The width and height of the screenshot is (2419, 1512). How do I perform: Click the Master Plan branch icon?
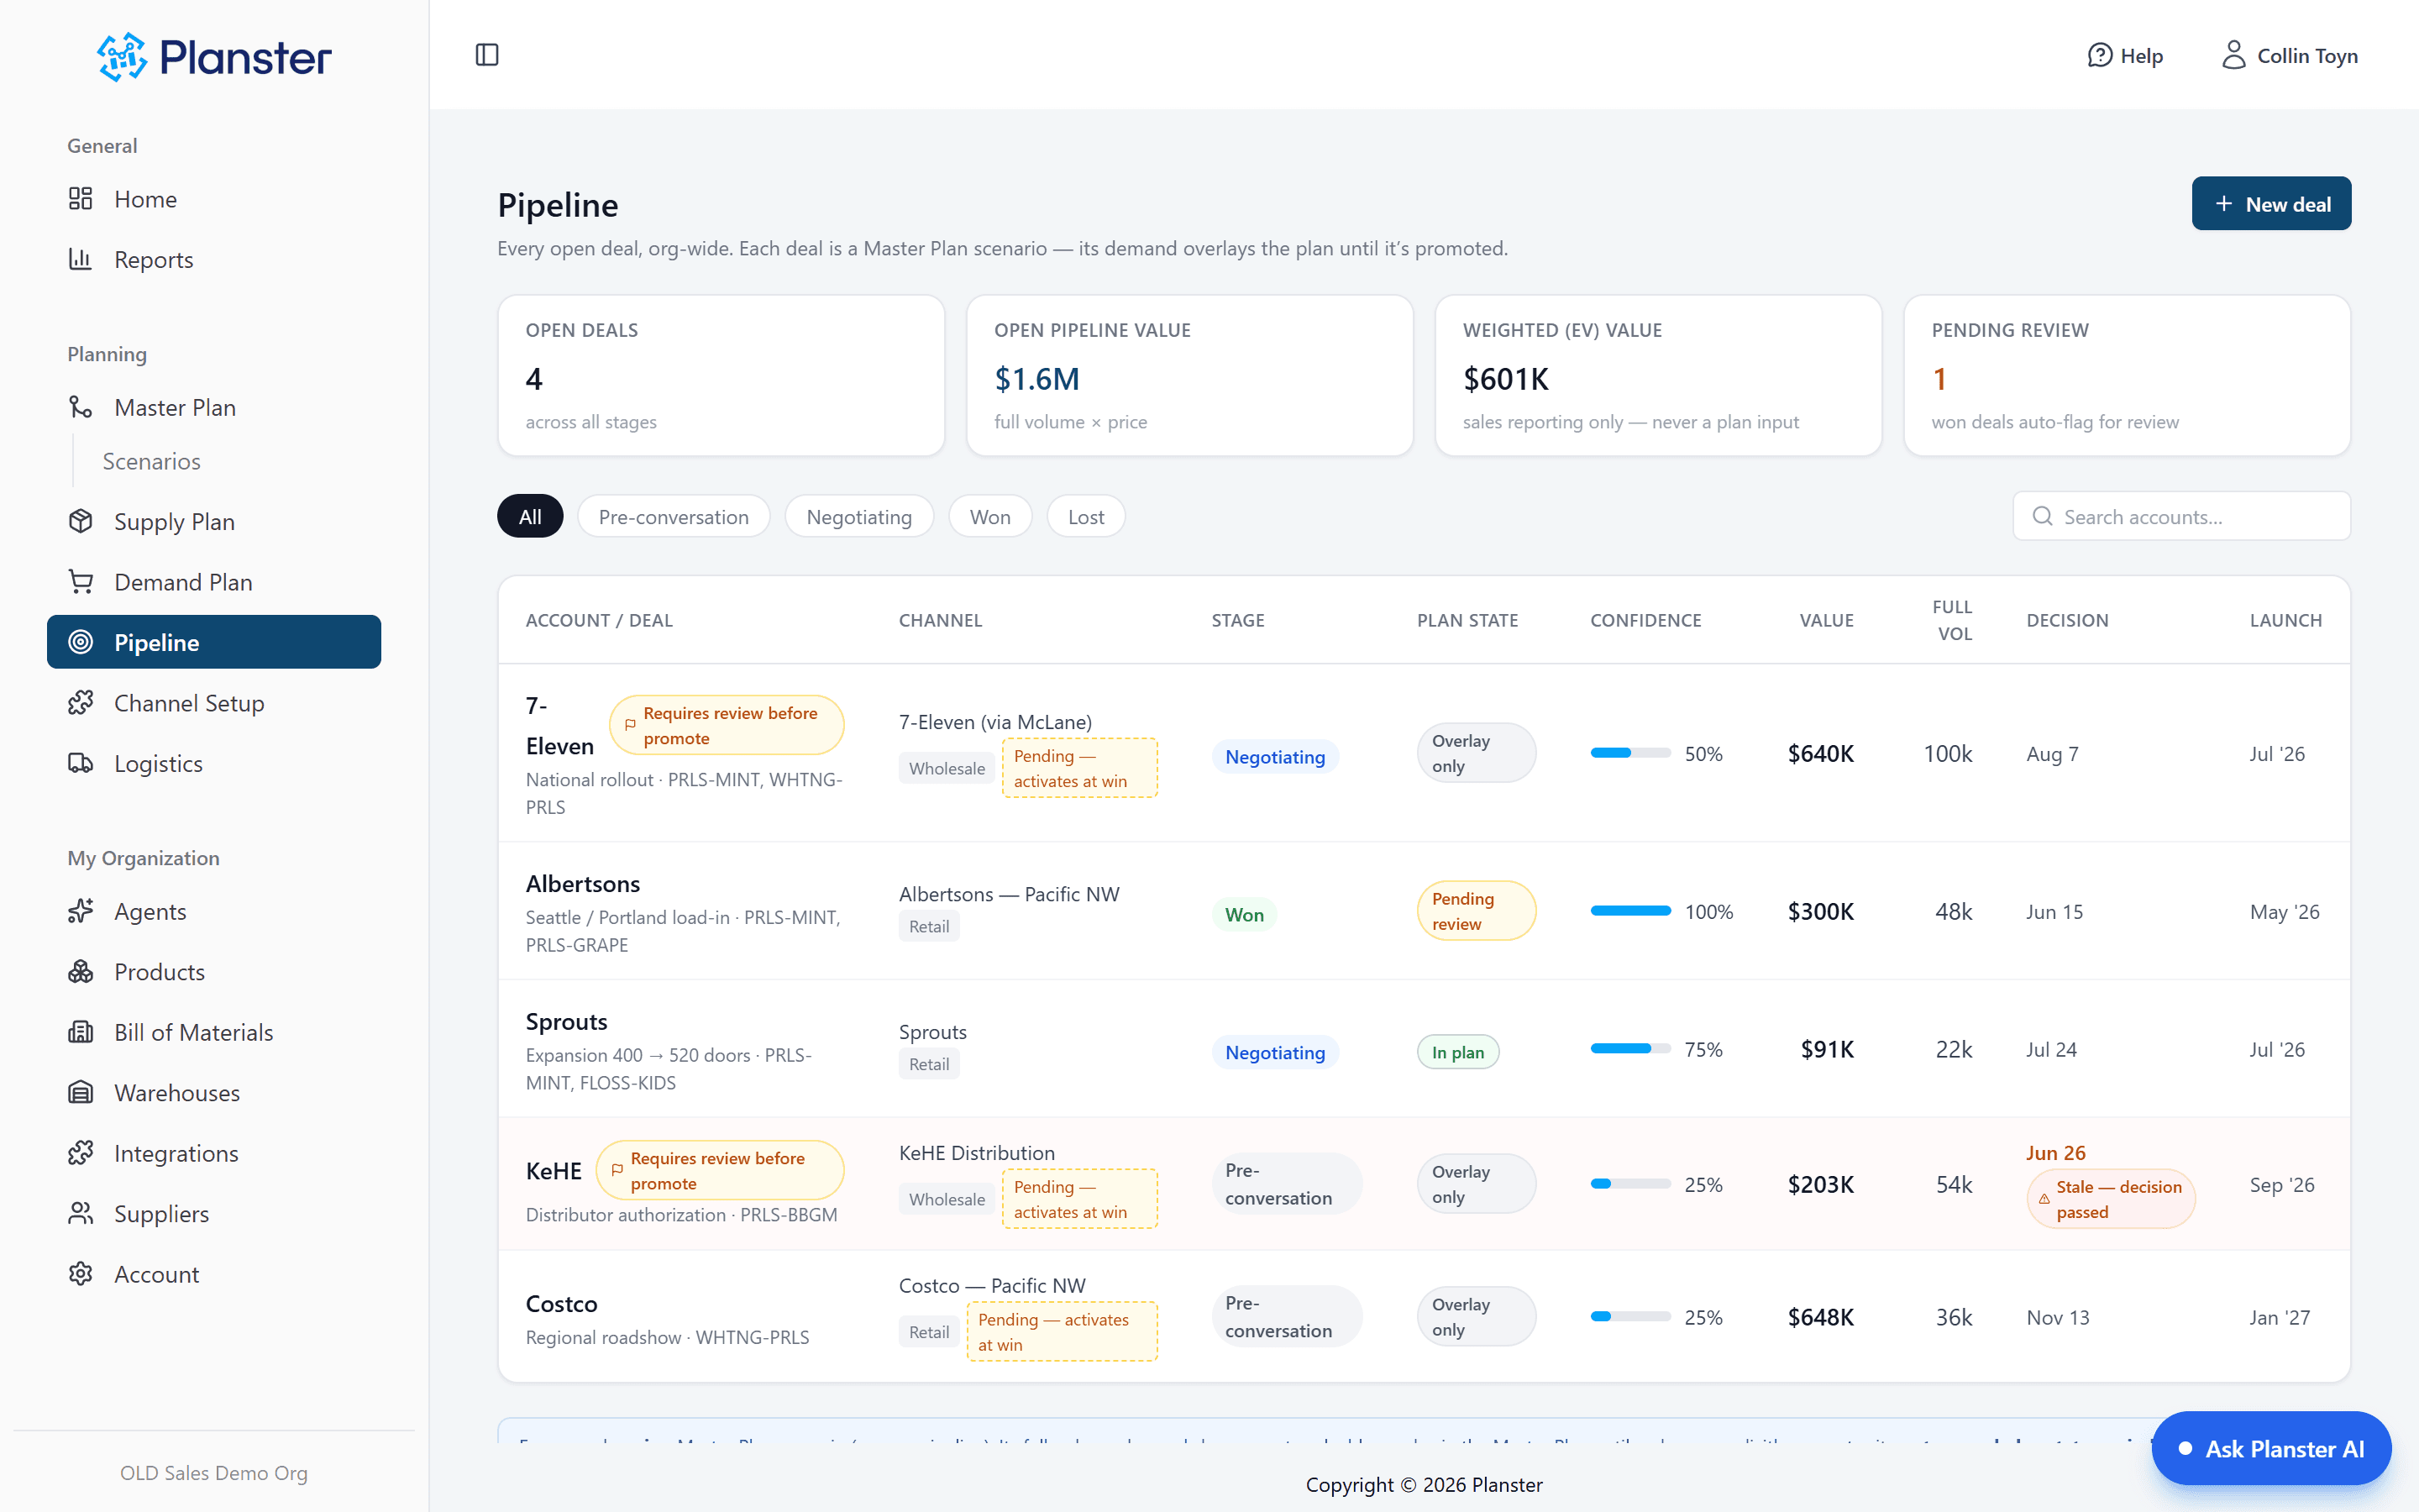tap(81, 407)
